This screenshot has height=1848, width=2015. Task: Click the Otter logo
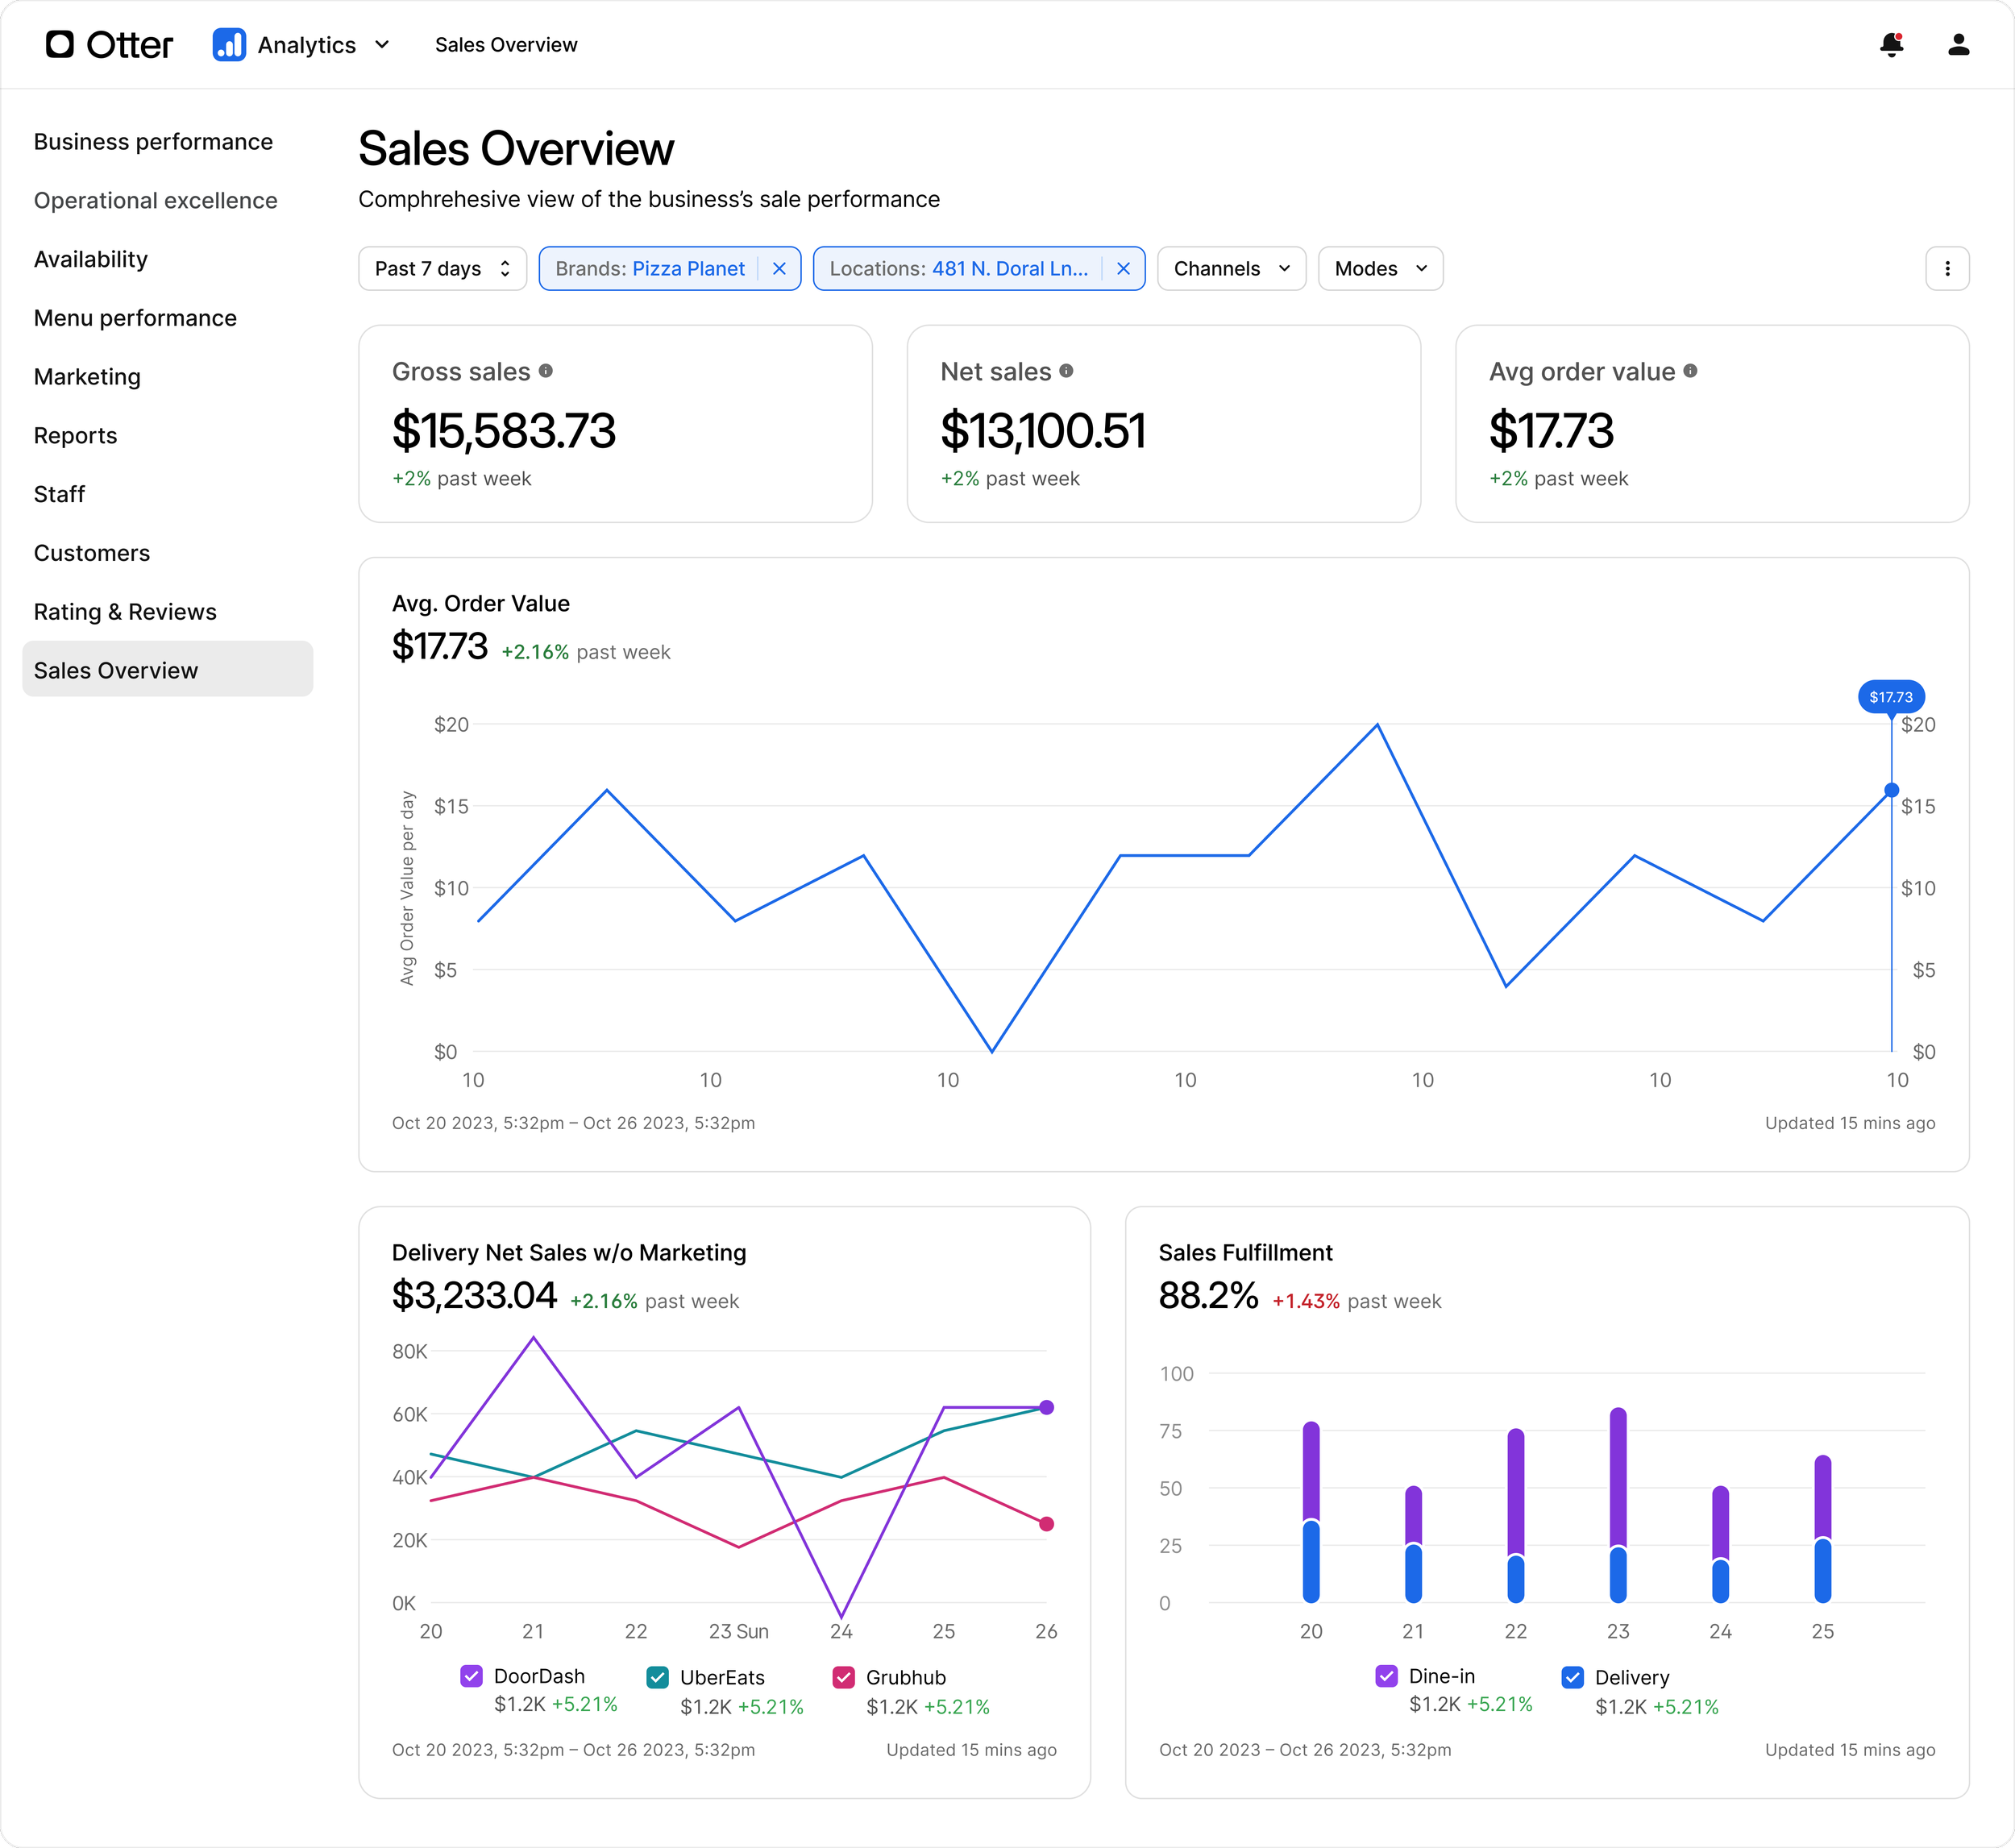coord(109,45)
